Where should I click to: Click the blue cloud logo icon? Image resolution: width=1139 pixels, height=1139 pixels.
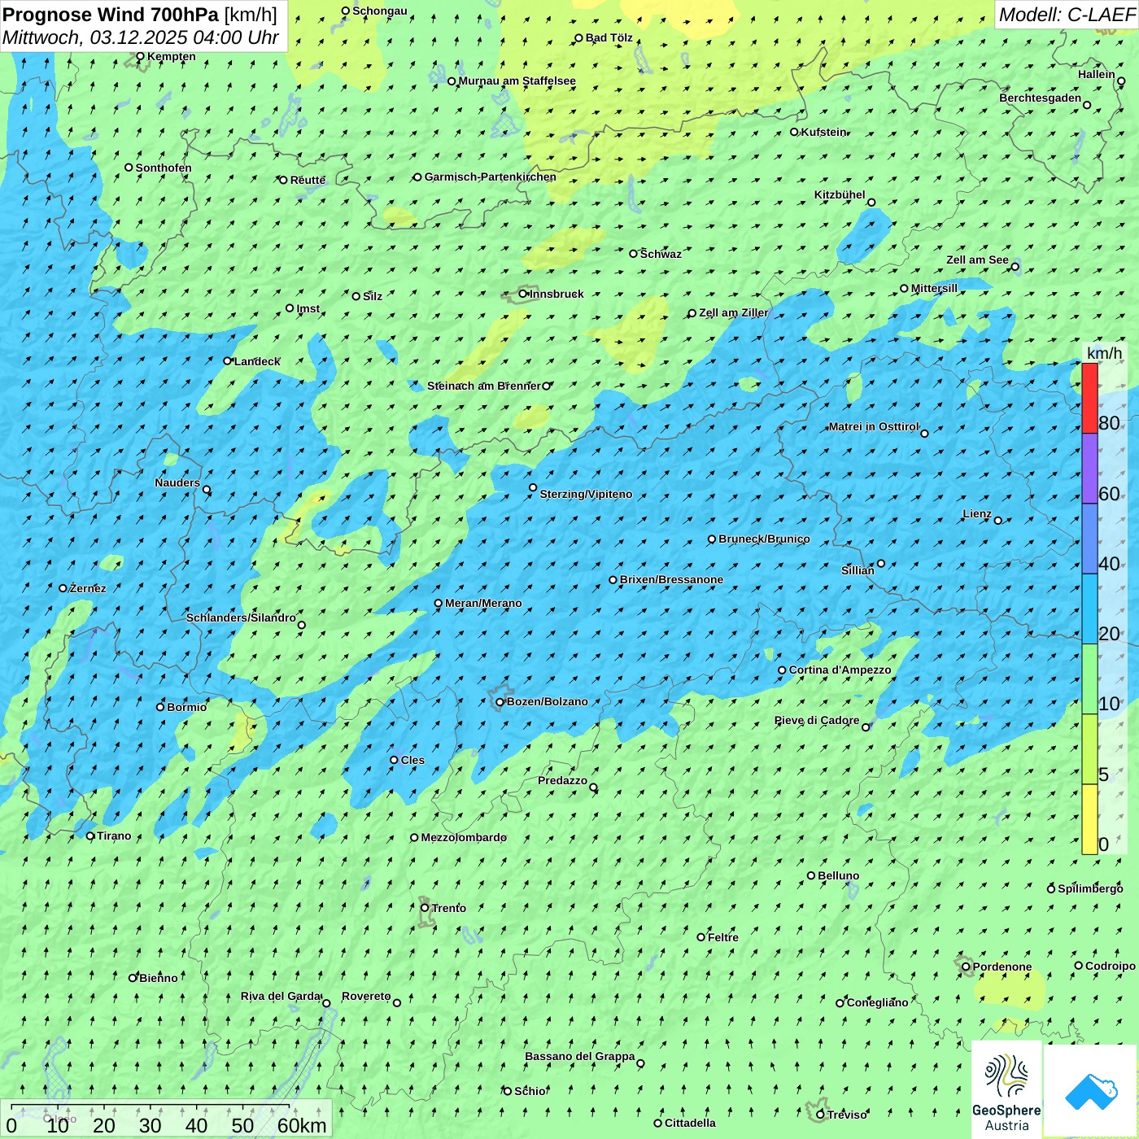[x=1091, y=1091]
